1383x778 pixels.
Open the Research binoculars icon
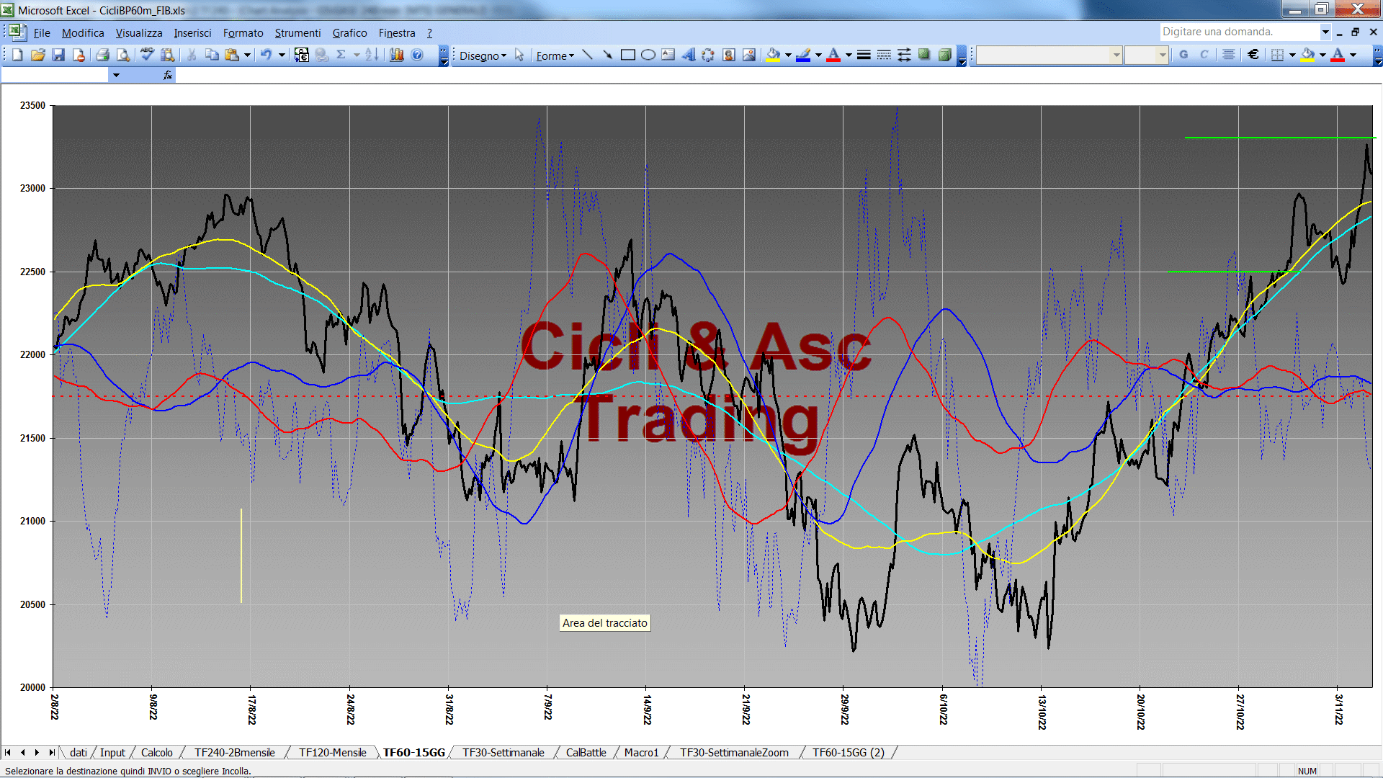(x=168, y=55)
